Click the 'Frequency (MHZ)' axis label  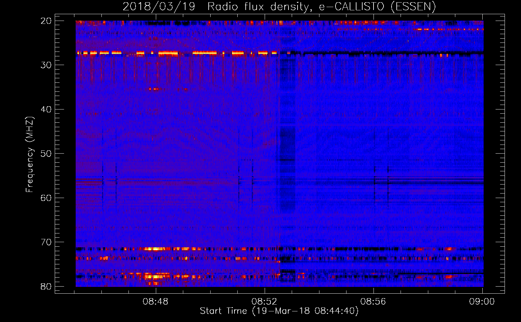tap(30, 155)
